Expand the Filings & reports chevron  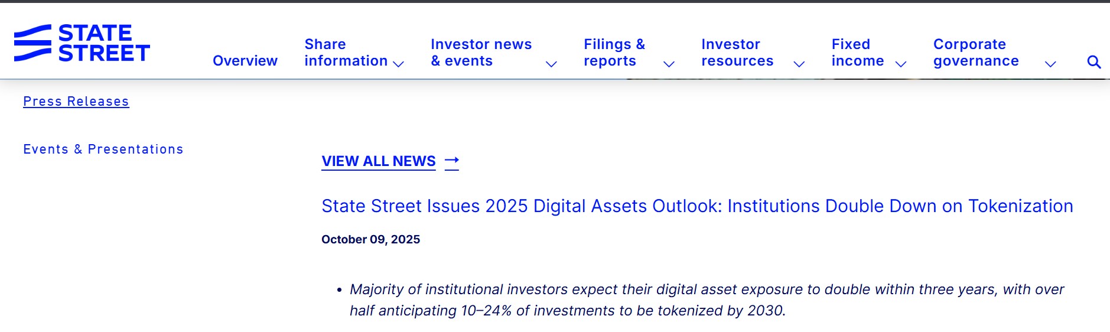tap(669, 64)
